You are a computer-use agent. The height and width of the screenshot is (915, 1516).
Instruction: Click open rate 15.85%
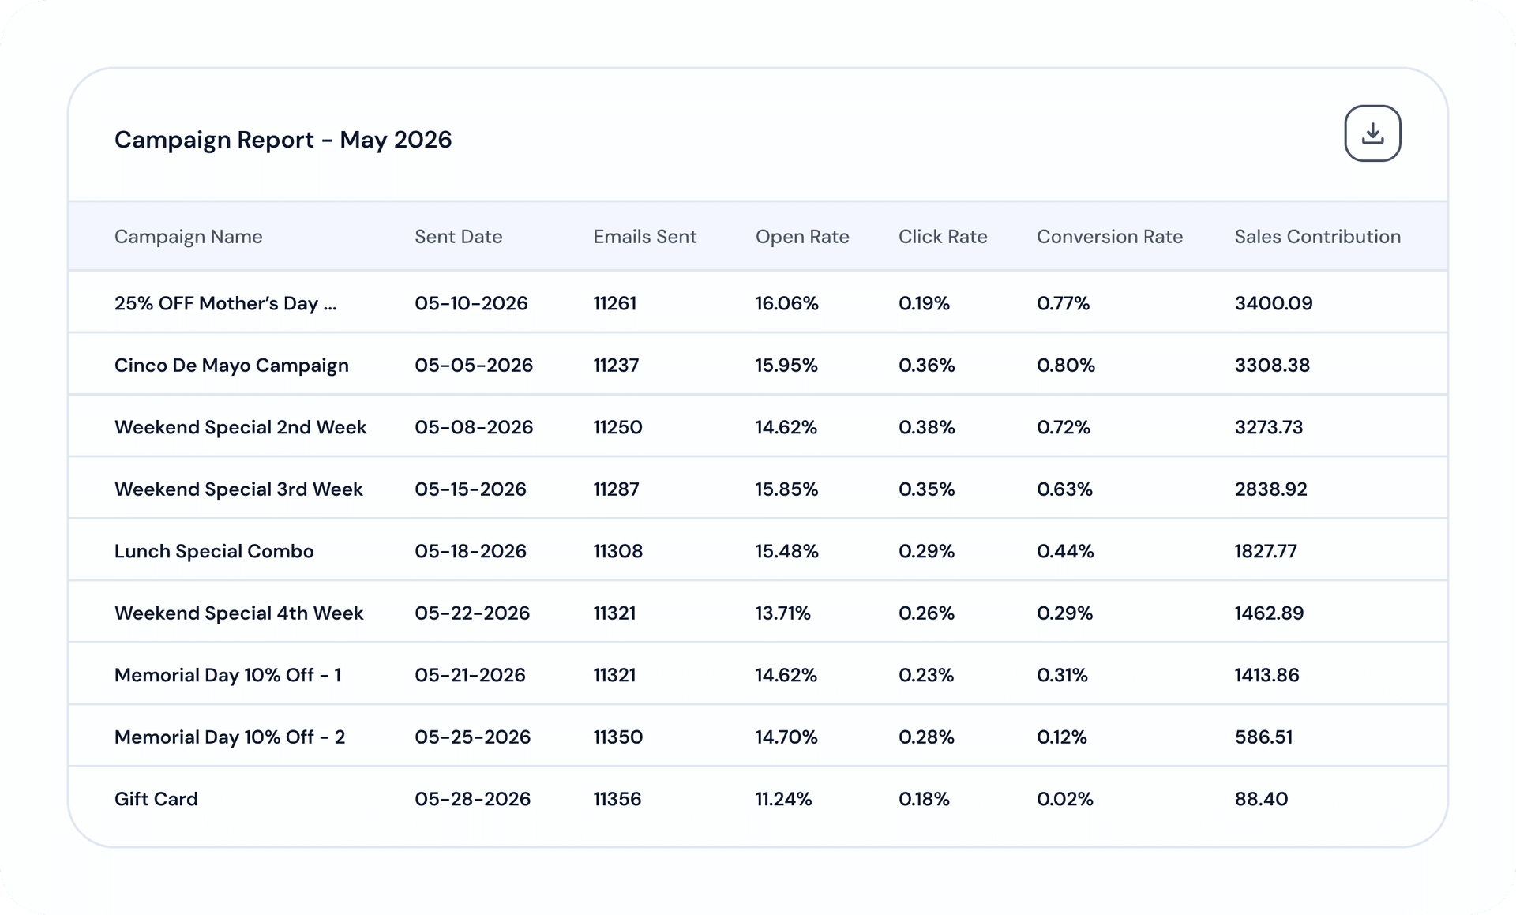pos(786,489)
